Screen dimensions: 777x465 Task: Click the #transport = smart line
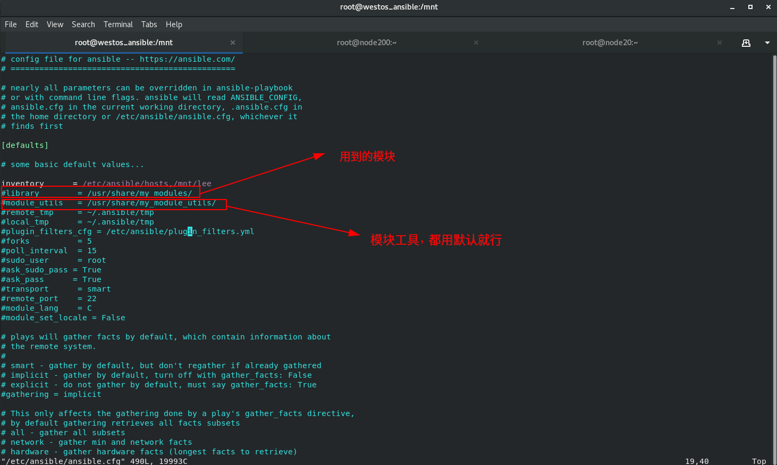(x=56, y=289)
